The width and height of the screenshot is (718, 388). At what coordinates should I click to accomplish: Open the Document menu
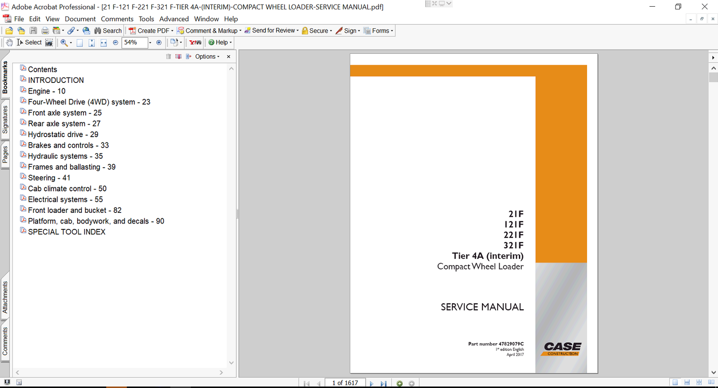(80, 19)
